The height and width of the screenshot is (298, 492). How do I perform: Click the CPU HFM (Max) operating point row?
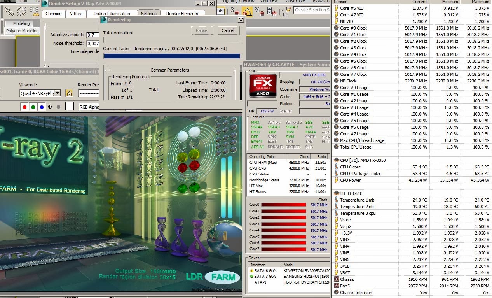coord(288,162)
